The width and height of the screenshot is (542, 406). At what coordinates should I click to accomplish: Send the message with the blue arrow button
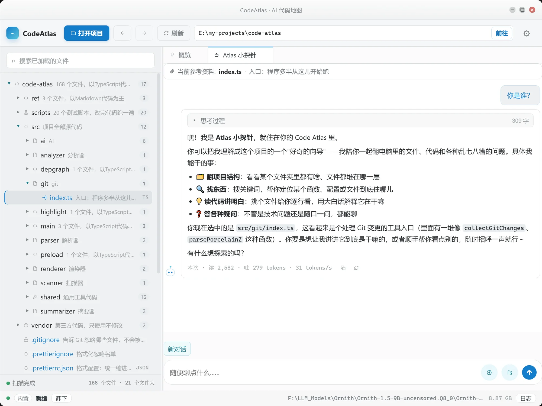(x=529, y=372)
